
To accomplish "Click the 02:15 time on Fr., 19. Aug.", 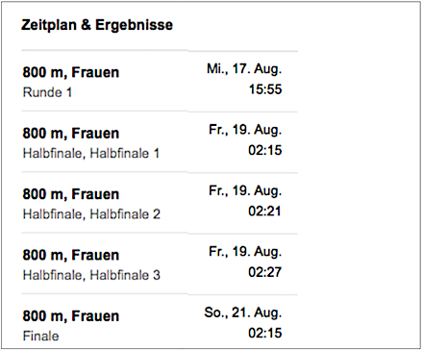I will click(265, 150).
